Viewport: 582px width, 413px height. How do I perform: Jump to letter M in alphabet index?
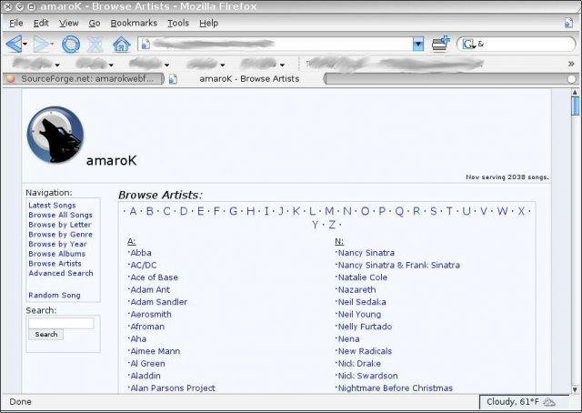click(x=329, y=211)
